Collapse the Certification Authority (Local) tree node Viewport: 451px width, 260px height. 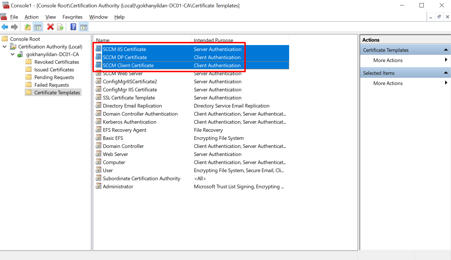[5, 46]
